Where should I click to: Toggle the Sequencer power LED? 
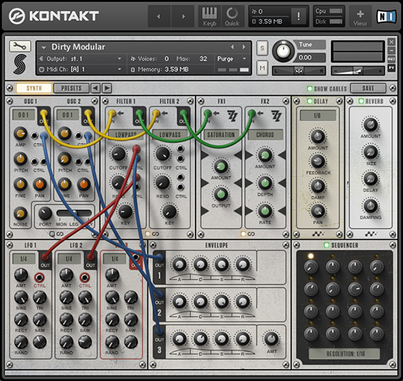326,246
